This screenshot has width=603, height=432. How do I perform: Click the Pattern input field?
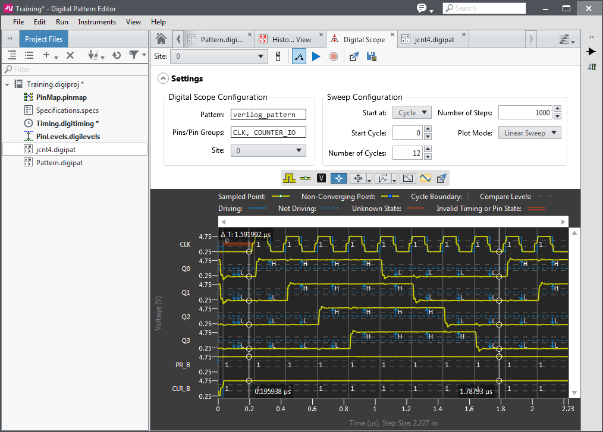[268, 115]
